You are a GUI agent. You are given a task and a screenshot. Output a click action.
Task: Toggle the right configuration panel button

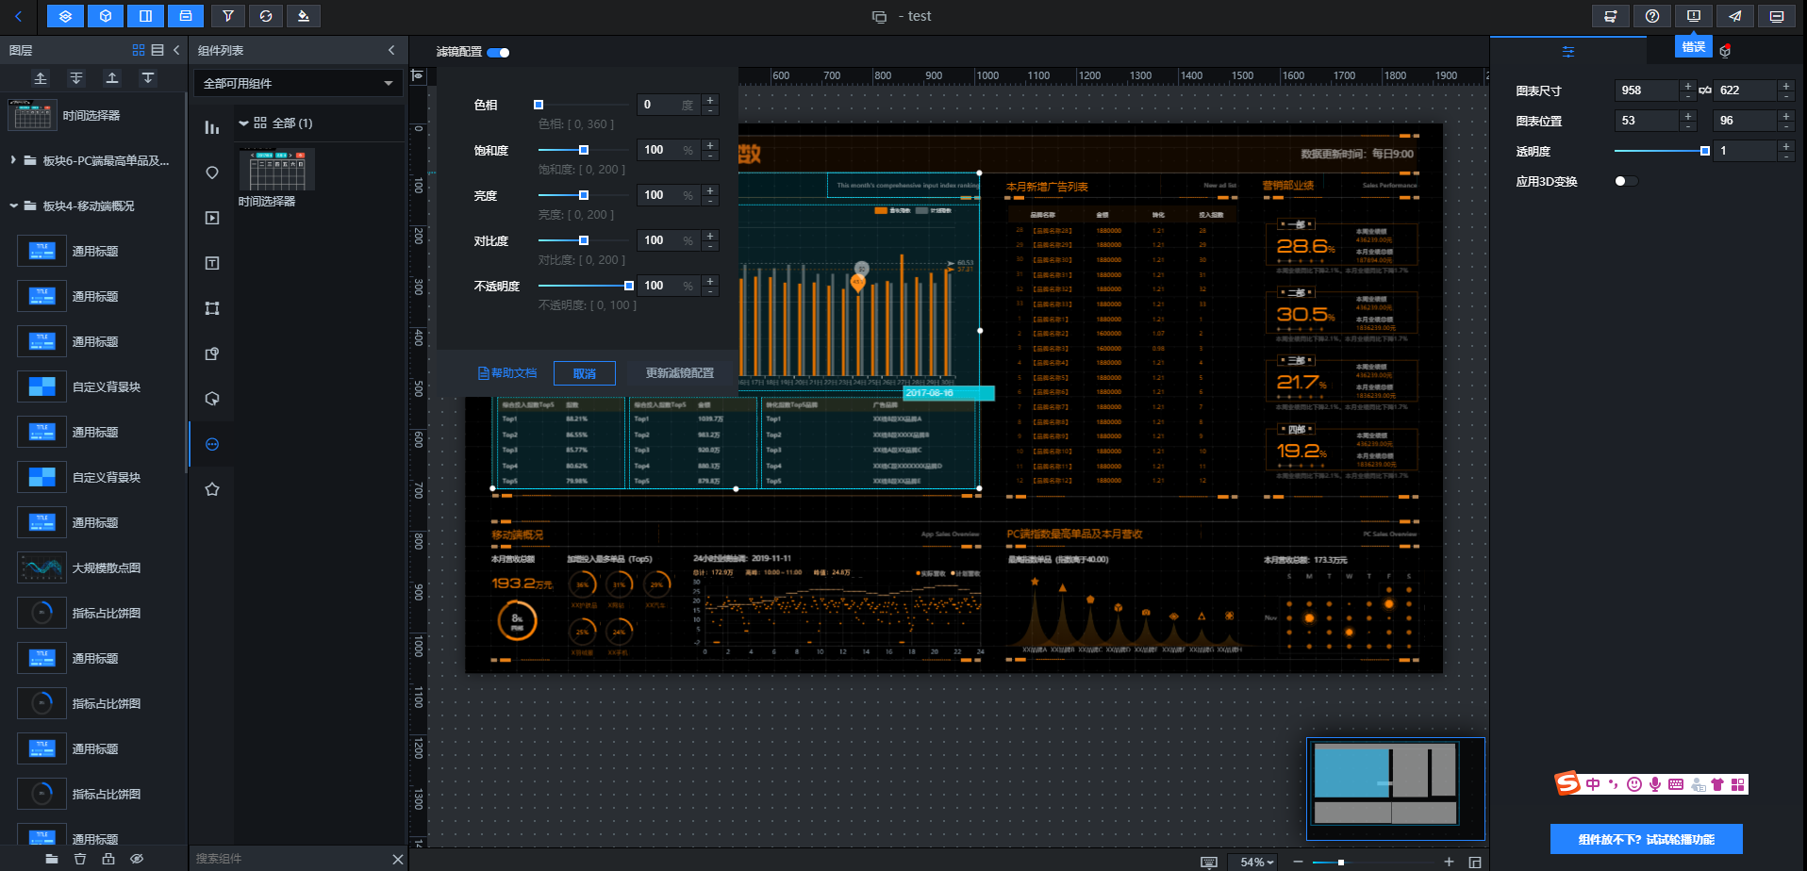145,16
